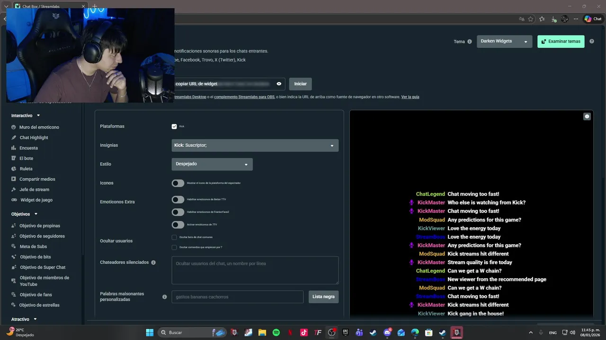Open Widget de juego

click(x=36, y=200)
